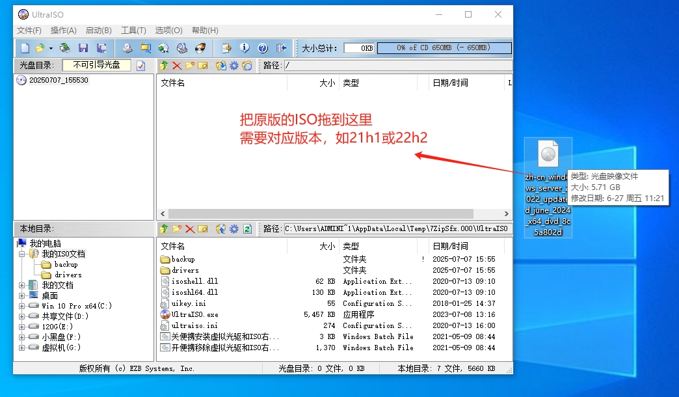Click the red X delete icon in disc pane

pyautogui.click(x=177, y=65)
